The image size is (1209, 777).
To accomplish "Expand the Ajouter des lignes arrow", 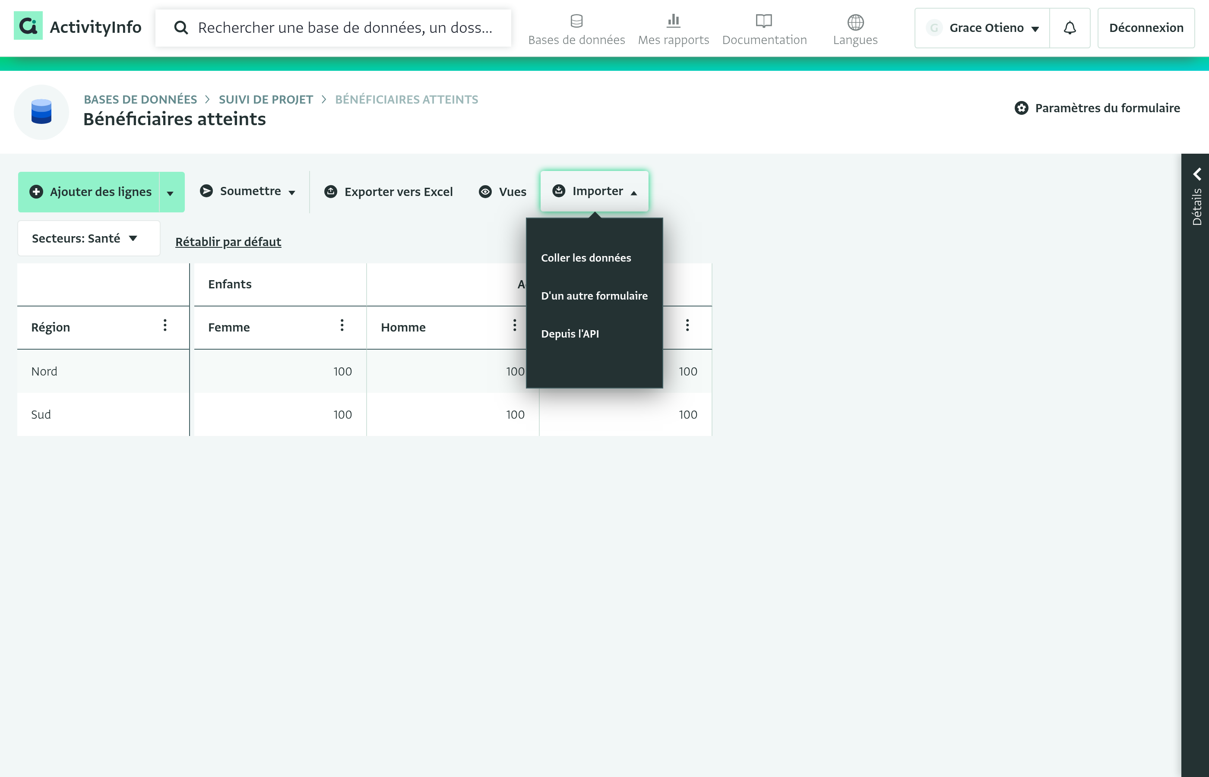I will 171,193.
